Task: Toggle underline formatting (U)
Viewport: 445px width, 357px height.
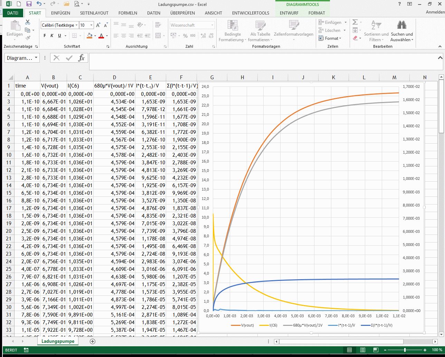Action: point(59,36)
